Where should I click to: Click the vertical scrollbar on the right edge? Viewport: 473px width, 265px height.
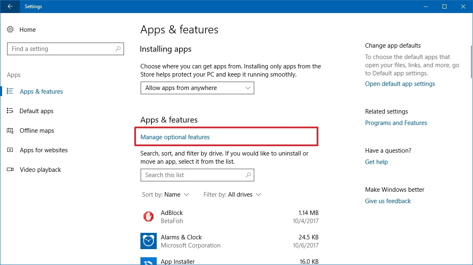[x=471, y=62]
